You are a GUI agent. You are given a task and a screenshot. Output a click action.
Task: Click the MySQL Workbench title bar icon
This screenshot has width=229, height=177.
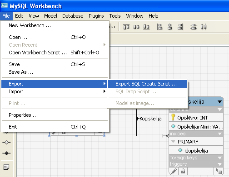[4, 6]
